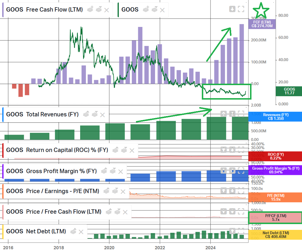Click the layers-plus icon beside Free Cash Flow (LTM)
This screenshot has width=302, height=251.
(x=90, y=9)
